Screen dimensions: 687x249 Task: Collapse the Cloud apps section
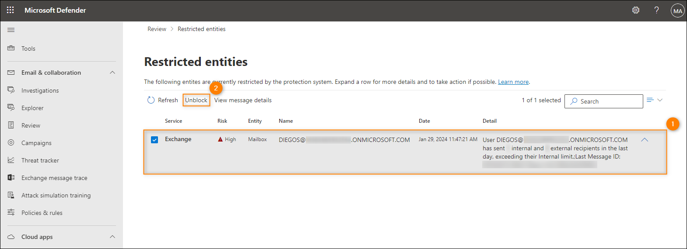(x=112, y=237)
